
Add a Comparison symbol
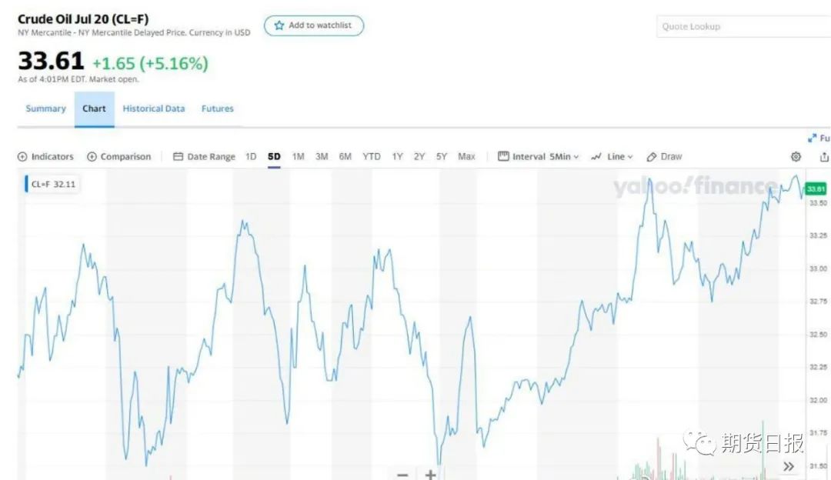point(118,157)
